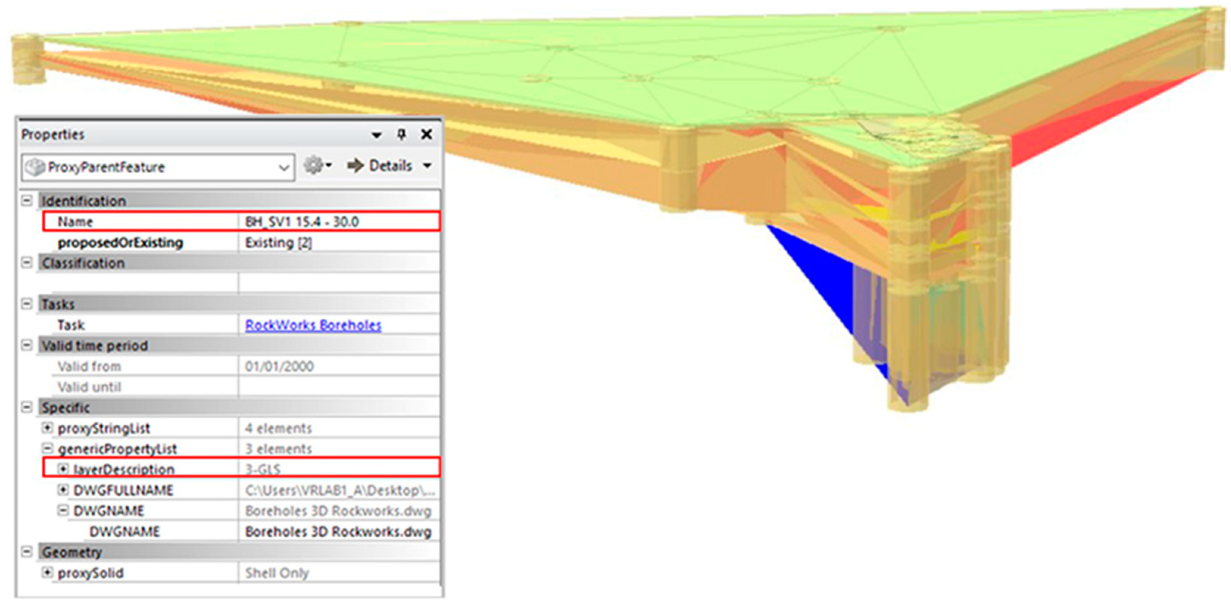The image size is (1231, 610).
Task: Collapse the Identification section
Action: coord(27,201)
